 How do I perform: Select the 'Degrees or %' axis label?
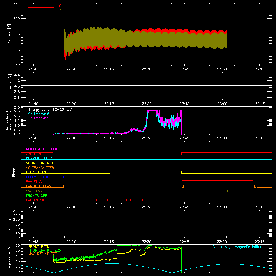pos(9,258)
